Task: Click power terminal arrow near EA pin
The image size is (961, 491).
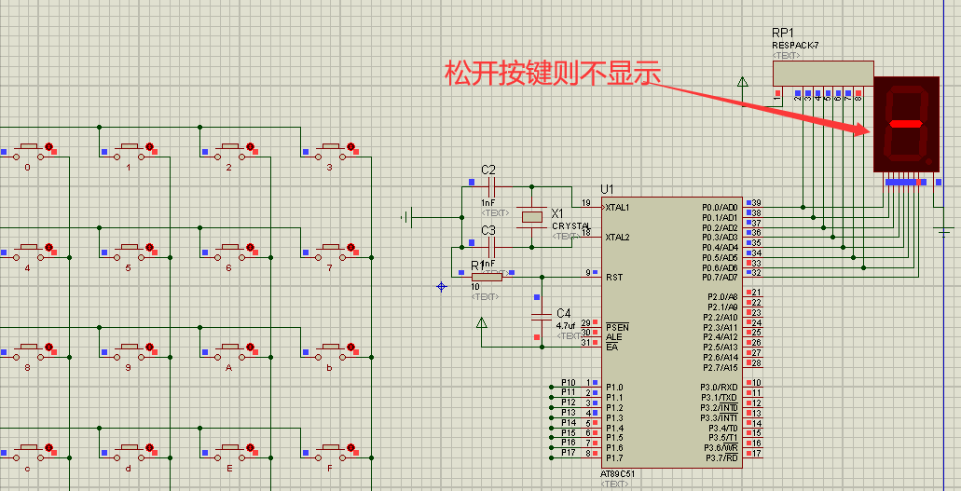Action: tap(482, 324)
